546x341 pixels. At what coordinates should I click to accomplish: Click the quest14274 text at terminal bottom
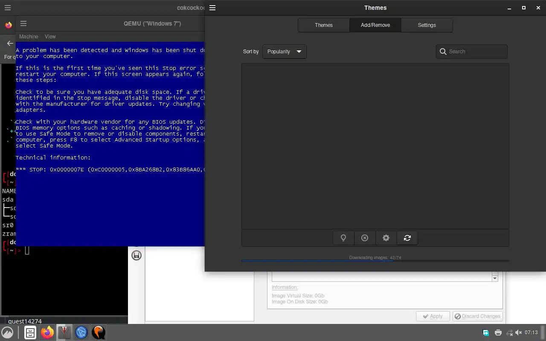(x=25, y=321)
